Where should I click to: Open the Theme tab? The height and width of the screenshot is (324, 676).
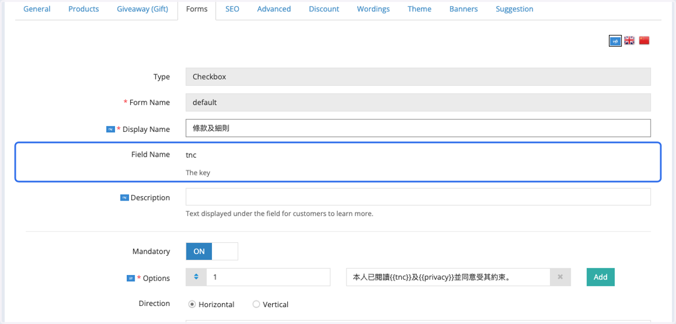[x=420, y=9]
